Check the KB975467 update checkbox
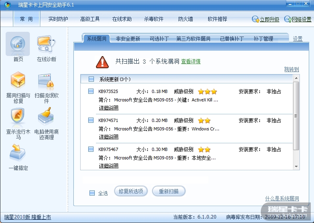314x223 pixels. [x=91, y=149]
